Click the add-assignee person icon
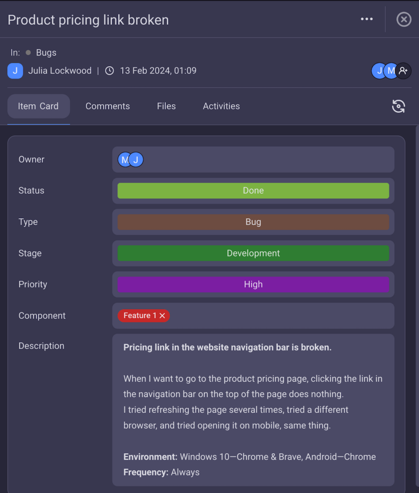Viewport: 419px width, 493px height. point(403,71)
